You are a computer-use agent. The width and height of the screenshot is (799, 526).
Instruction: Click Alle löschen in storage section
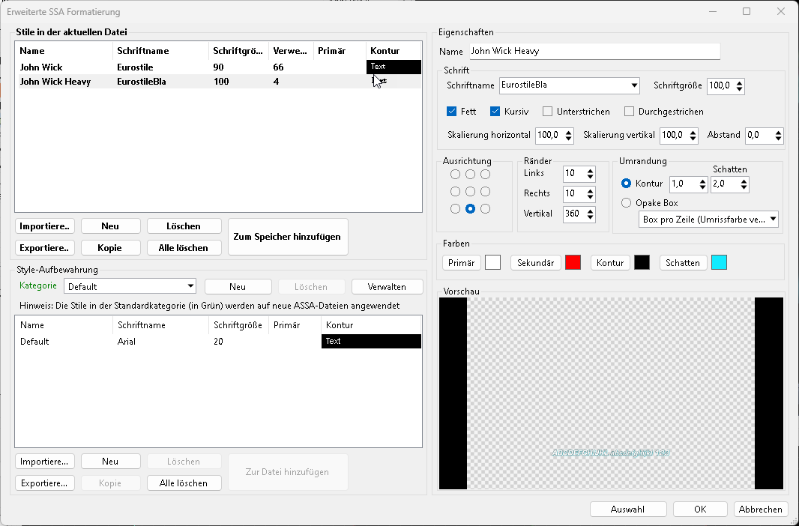[184, 483]
